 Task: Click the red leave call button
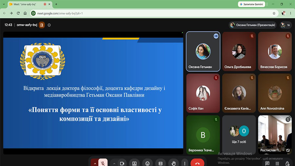[197, 163]
